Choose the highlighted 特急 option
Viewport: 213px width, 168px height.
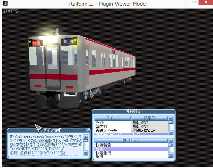coord(131,149)
